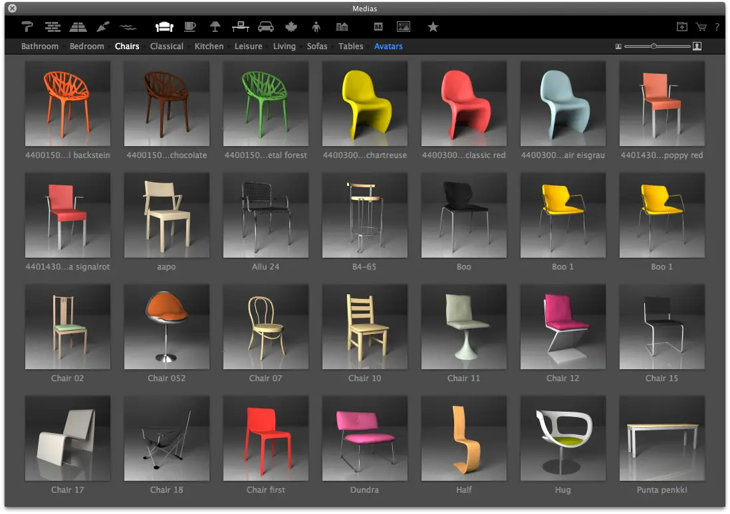The width and height of the screenshot is (730, 514).
Task: Select the yellow chartreuse Panton chair thumbnail
Action: 364,104
